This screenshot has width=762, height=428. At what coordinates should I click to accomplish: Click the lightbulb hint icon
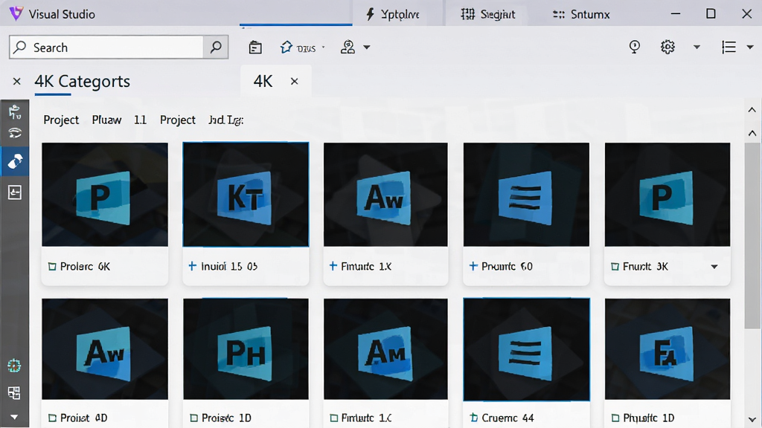click(634, 47)
